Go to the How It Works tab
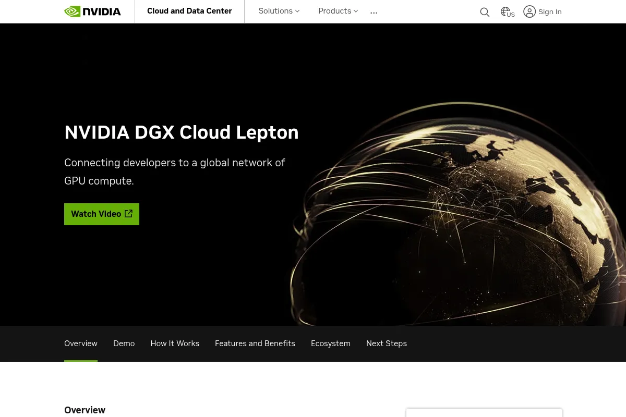 point(175,344)
